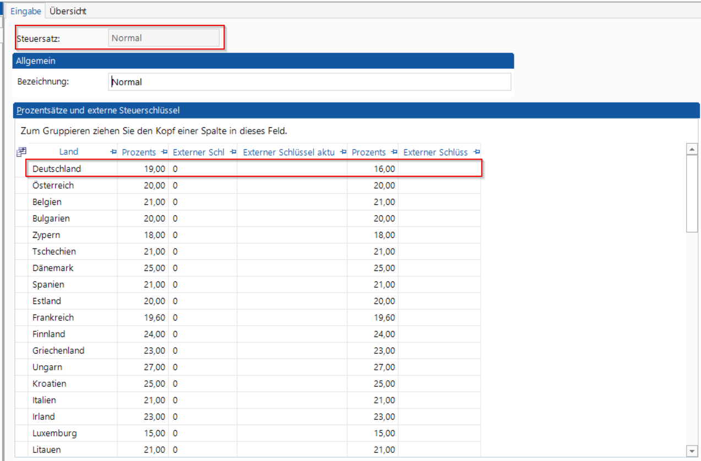The height and width of the screenshot is (461, 701).
Task: Click the column chooser icon left of the Land header
Action: click(21, 151)
